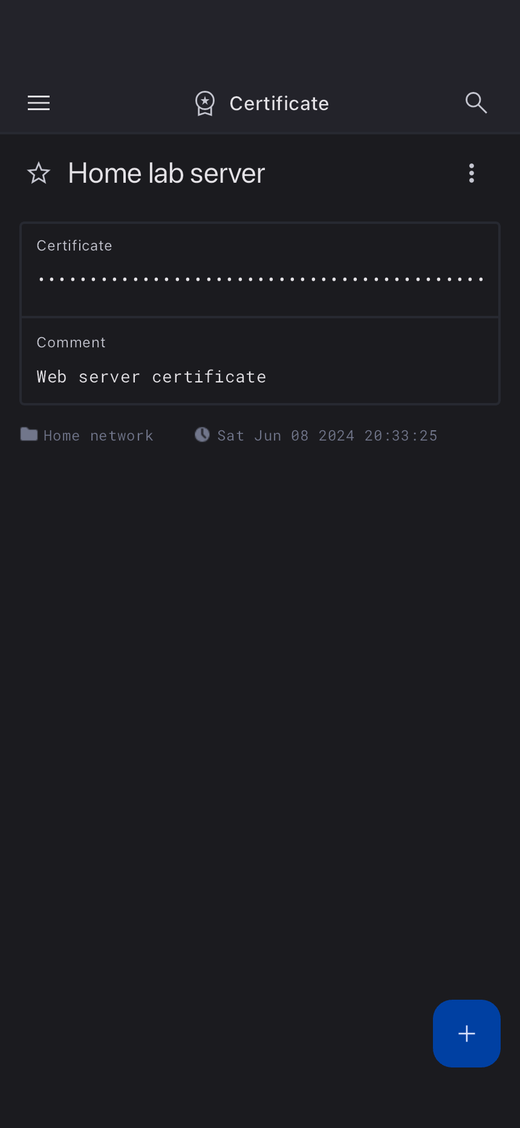Click the divider between Certificate and Comment fields
Image resolution: width=520 pixels, height=1128 pixels.
[x=260, y=316]
